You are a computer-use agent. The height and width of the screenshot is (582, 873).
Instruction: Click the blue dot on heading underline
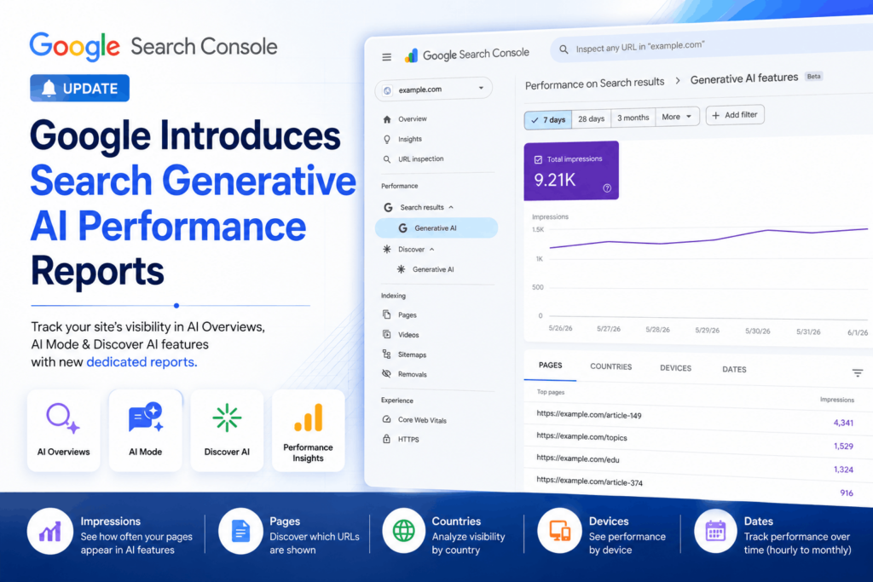(176, 305)
